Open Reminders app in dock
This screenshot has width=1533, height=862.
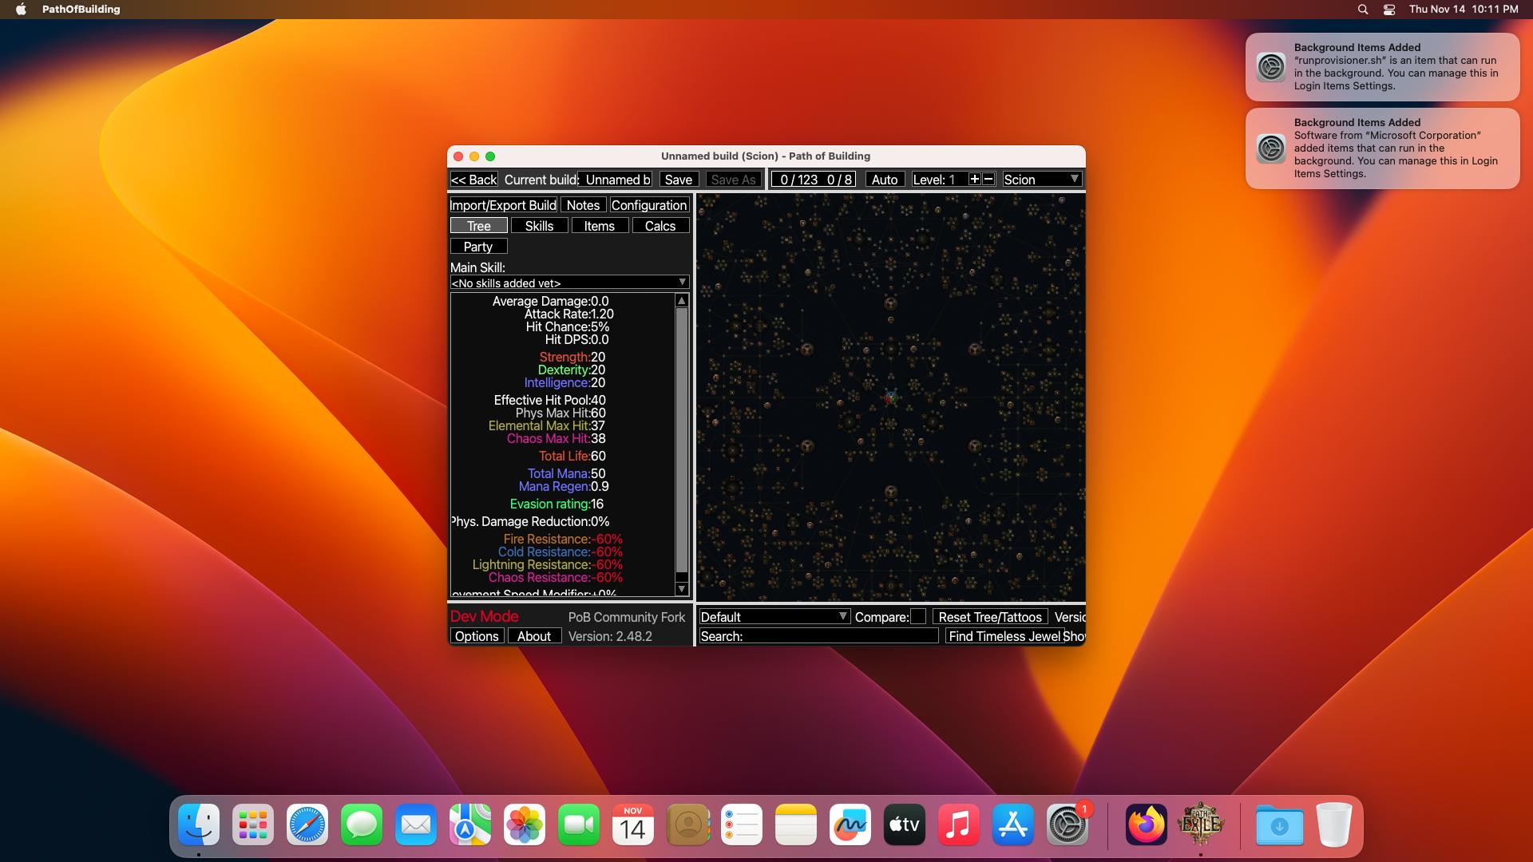(x=742, y=824)
